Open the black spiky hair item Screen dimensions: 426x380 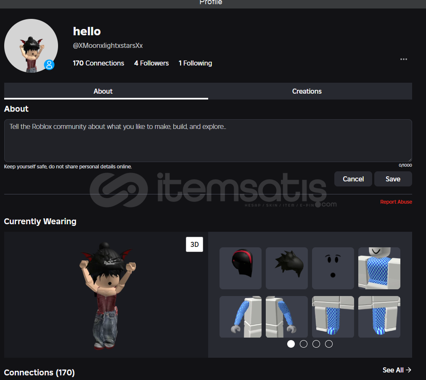tap(287, 268)
